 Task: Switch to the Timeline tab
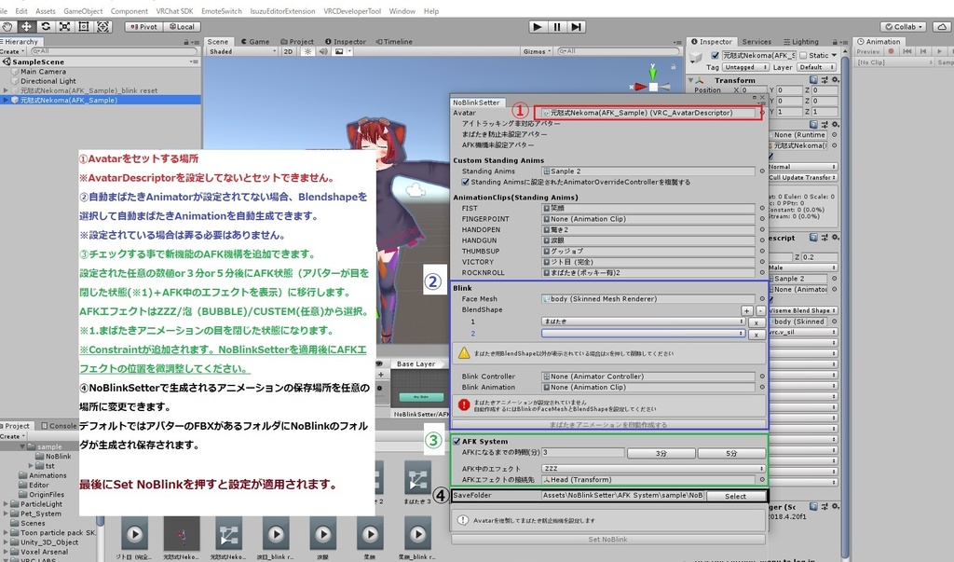394,42
